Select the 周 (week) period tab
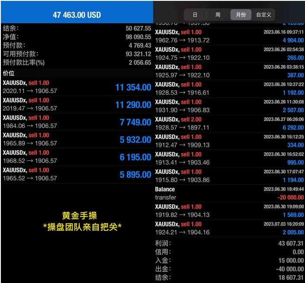Viewport: 305px width, 283px height. pyautogui.click(x=218, y=15)
